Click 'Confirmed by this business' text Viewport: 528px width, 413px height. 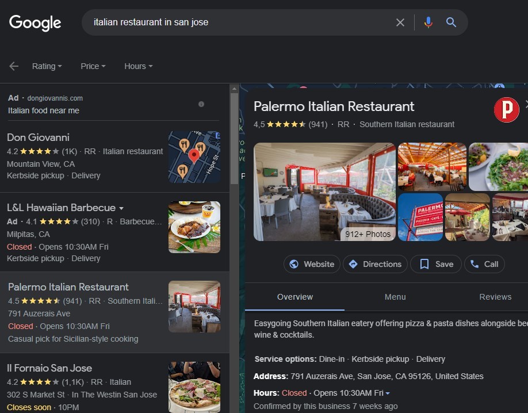coord(326,406)
